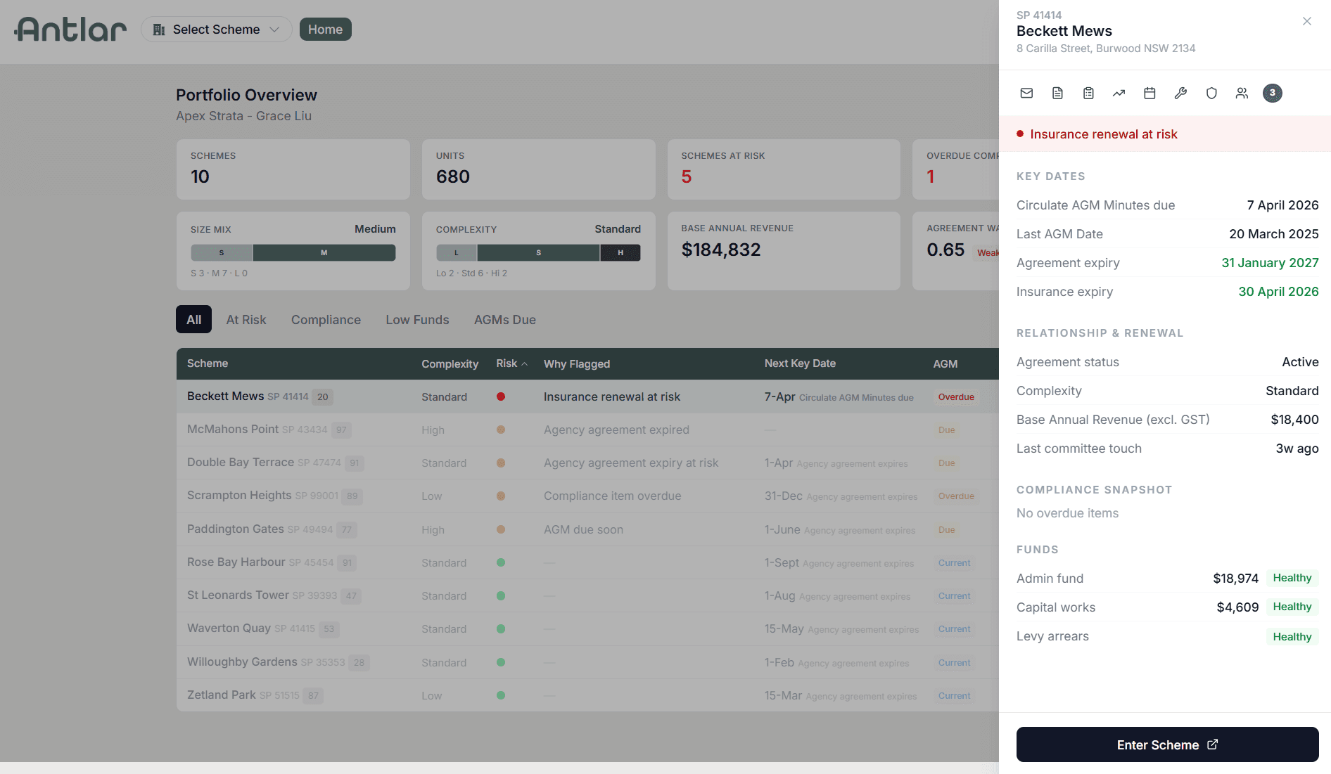Close the Beckett Mews detail panel
The height and width of the screenshot is (774, 1331).
coord(1306,21)
